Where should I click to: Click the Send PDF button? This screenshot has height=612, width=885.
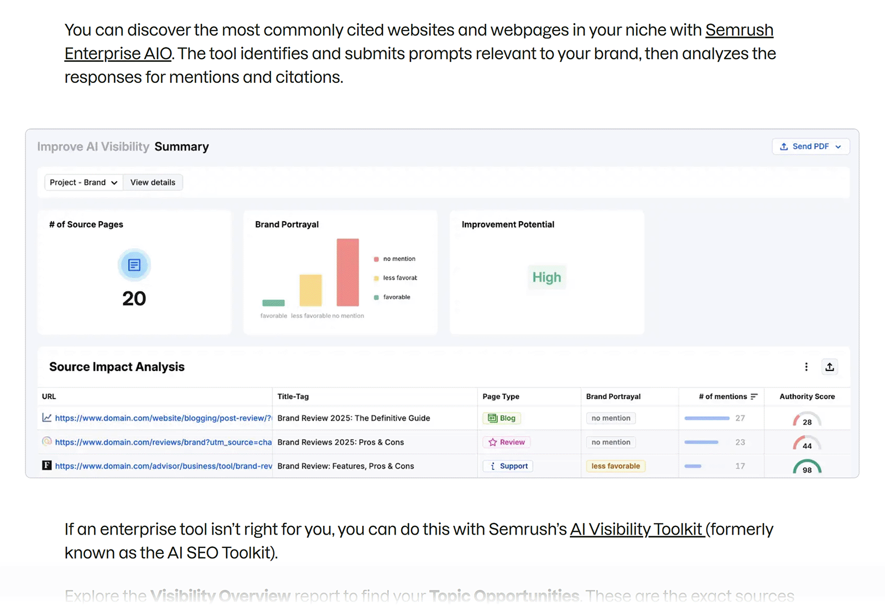[810, 147]
